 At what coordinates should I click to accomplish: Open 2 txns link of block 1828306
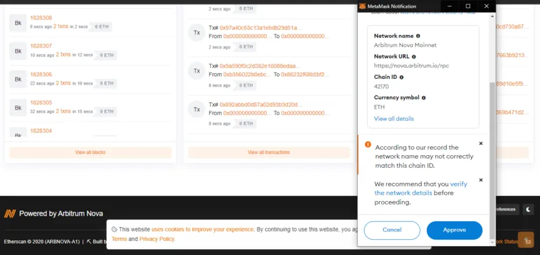(x=64, y=83)
